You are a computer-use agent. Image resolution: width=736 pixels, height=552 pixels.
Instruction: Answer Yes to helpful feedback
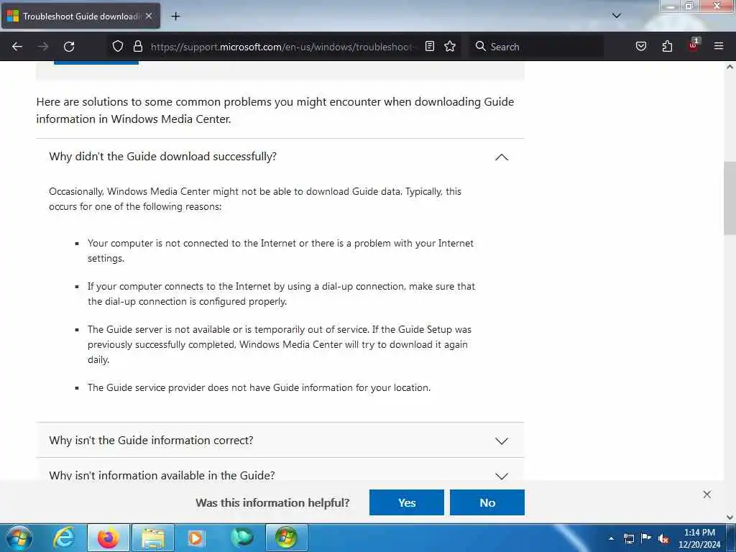click(407, 502)
